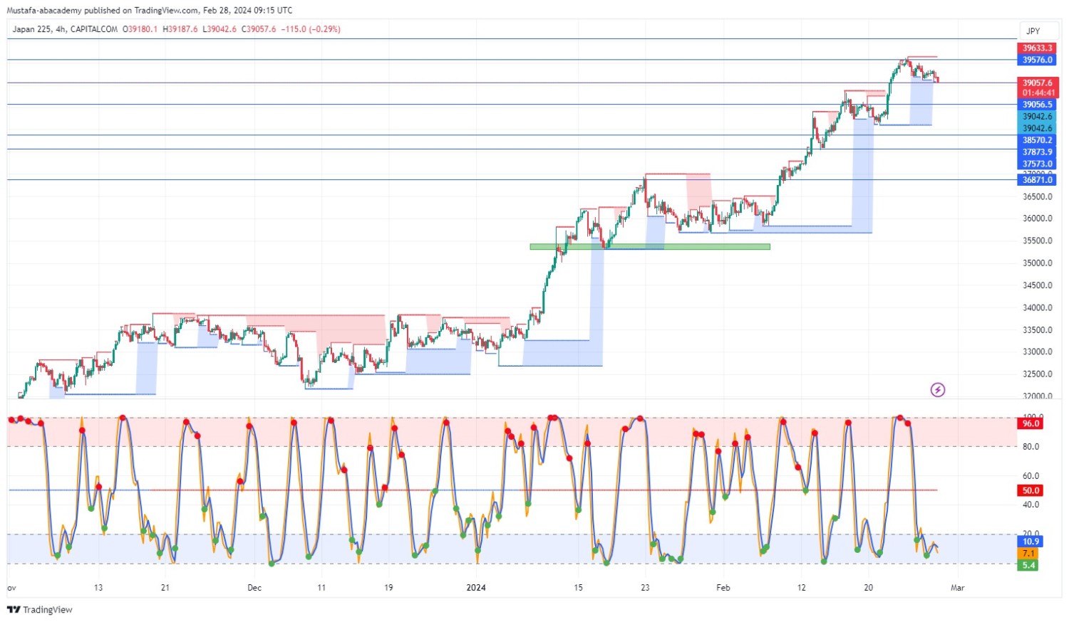
Task: Select the red 39633.3 price label
Action: [x=1037, y=48]
